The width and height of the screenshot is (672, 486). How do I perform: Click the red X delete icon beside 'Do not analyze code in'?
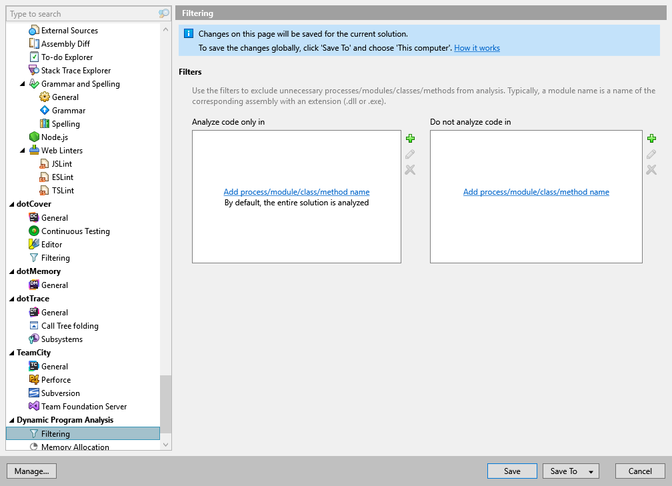(x=651, y=169)
